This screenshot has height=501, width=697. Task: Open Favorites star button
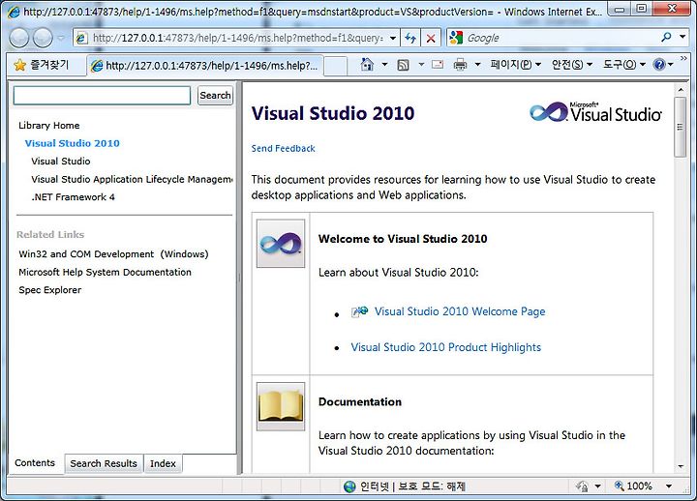click(41, 66)
